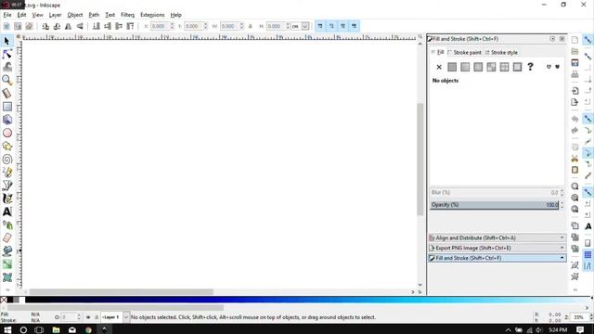The image size is (594, 334).
Task: Select the Connector tool at toolbox bottom
Action: 6,277
